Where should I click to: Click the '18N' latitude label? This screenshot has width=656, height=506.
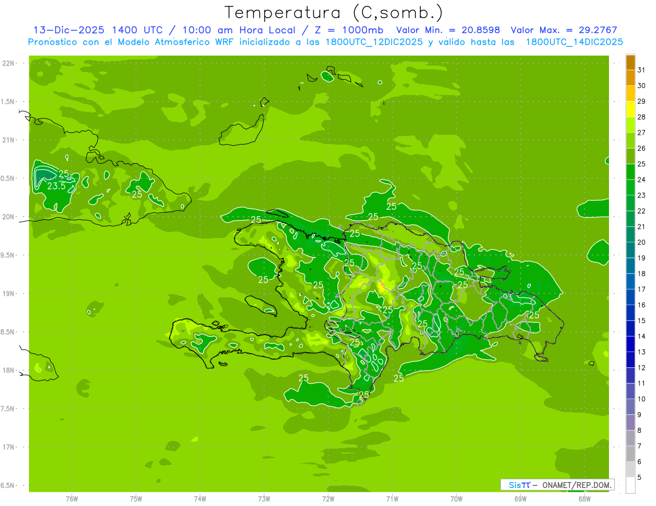(8, 370)
